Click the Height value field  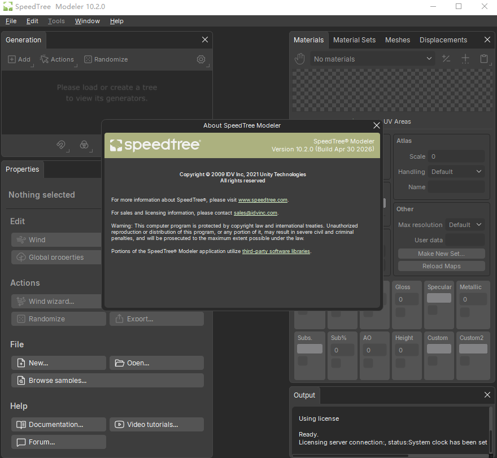pos(407,350)
